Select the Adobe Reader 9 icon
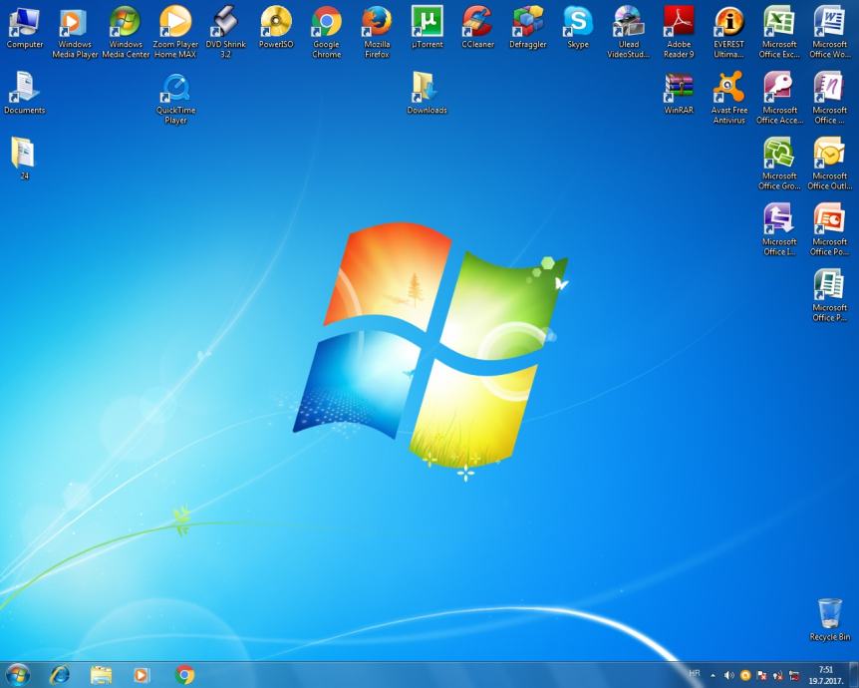The width and height of the screenshot is (859, 688). [679, 24]
